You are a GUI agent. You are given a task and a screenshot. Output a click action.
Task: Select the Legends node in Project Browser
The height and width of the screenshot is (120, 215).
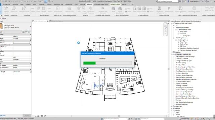pos(178,52)
